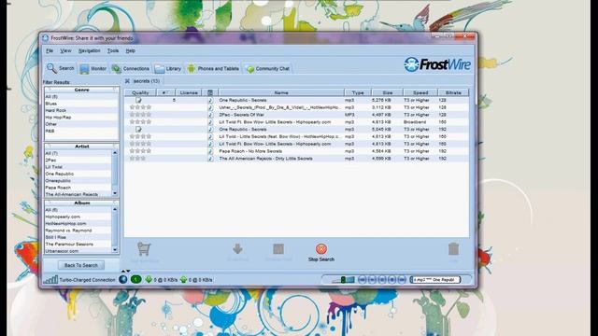Click the Download arrow icon
598x336 pixels.
(237, 249)
